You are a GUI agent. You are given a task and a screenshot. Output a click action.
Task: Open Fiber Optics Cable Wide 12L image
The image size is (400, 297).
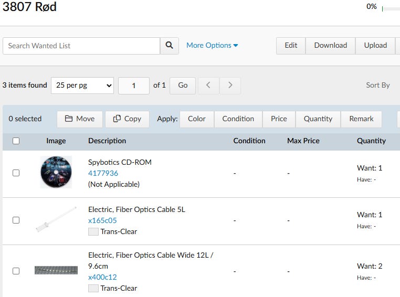(56, 270)
